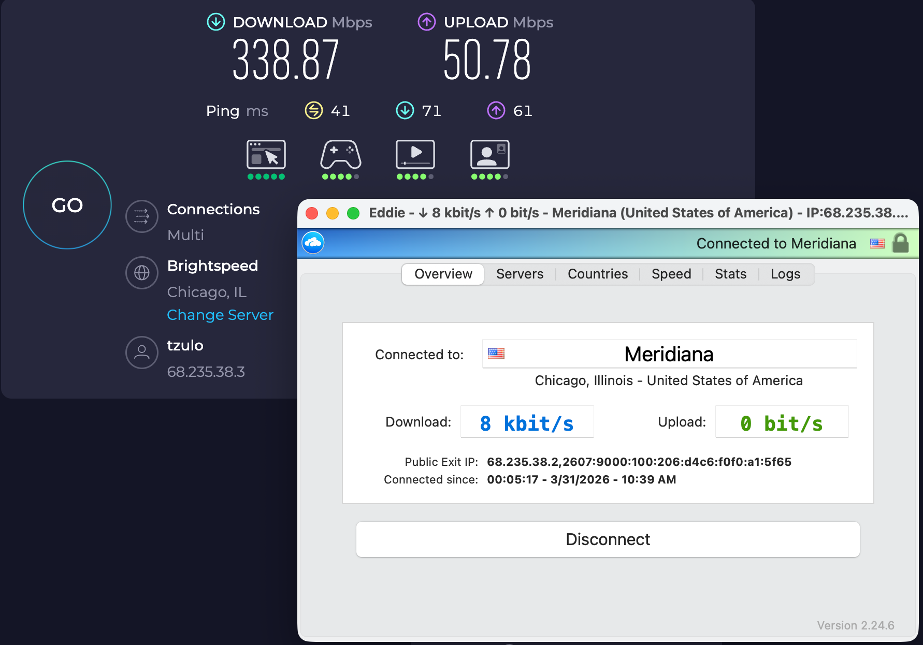The height and width of the screenshot is (645, 923).
Task: Click the Brightspeed provider globe icon
Action: (141, 273)
